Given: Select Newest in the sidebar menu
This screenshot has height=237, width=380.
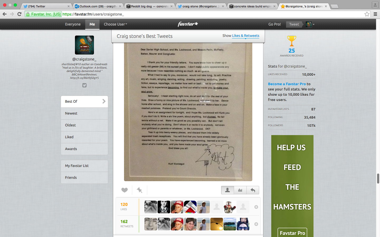Looking at the screenshot, I should [x=84, y=113].
